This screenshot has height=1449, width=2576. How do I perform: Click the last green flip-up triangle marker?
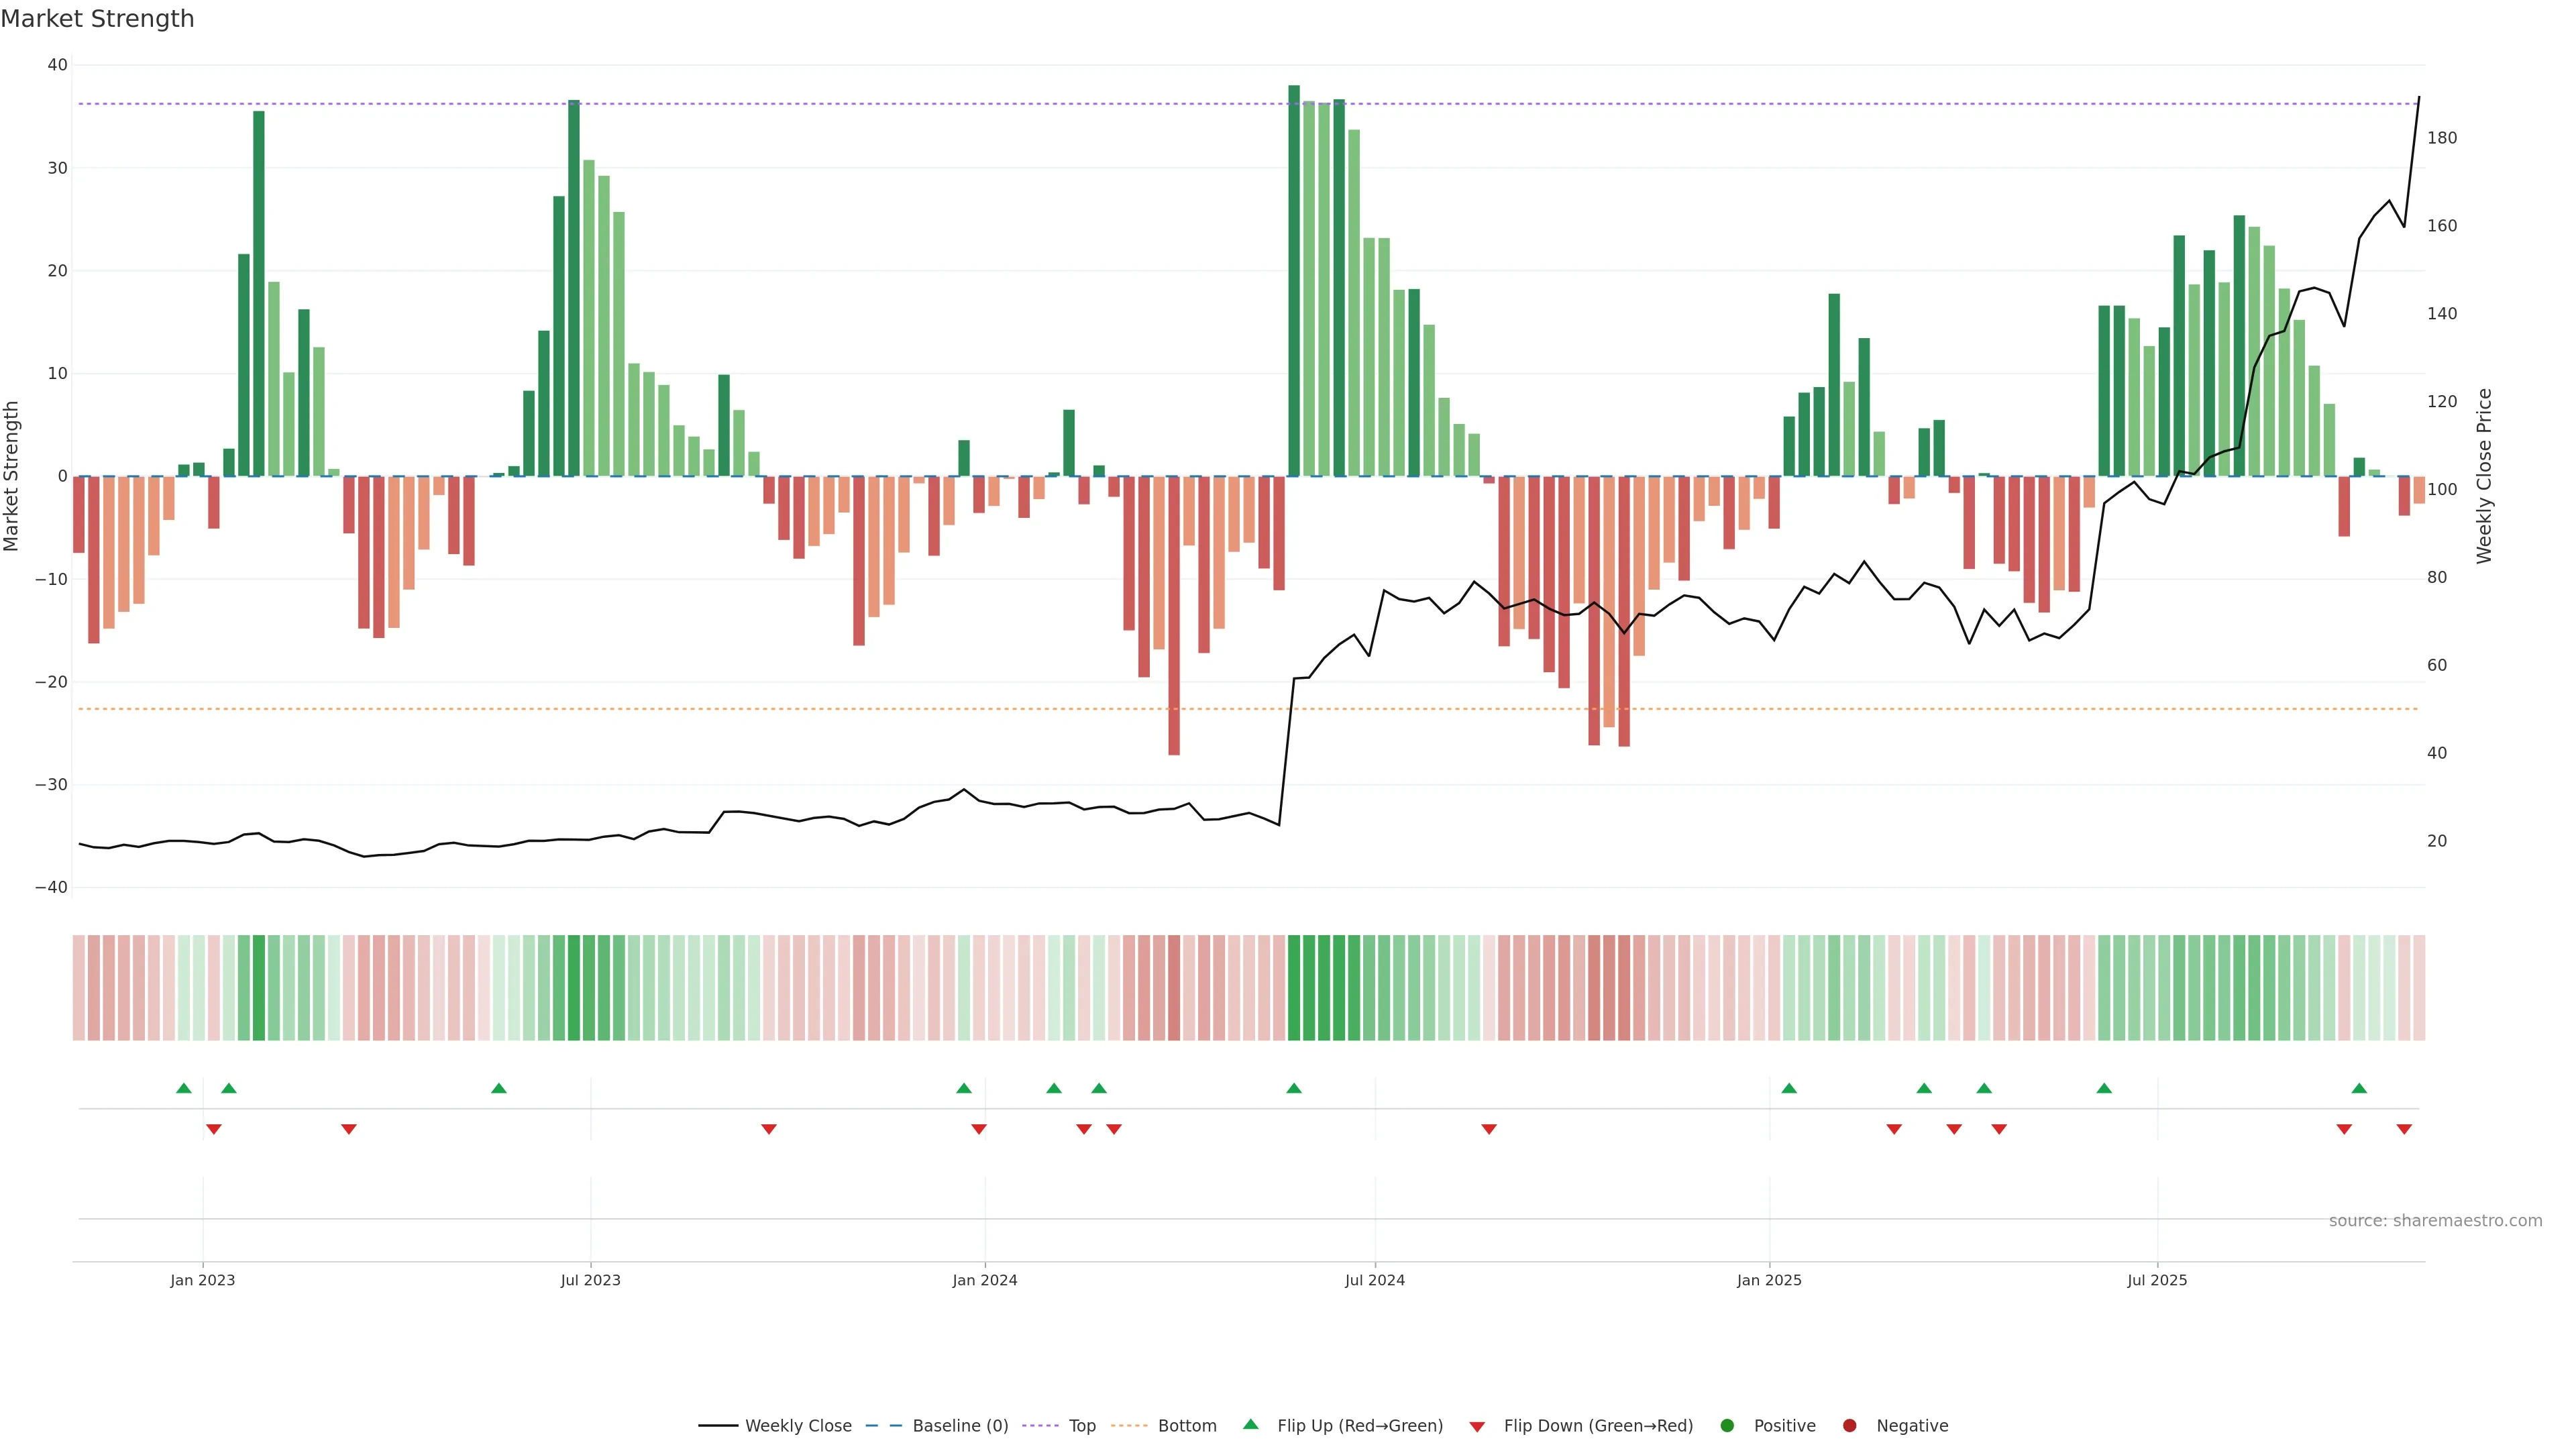click(2359, 1088)
